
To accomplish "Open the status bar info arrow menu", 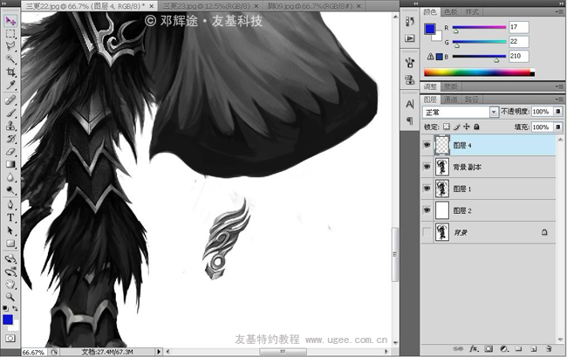I will [159, 352].
